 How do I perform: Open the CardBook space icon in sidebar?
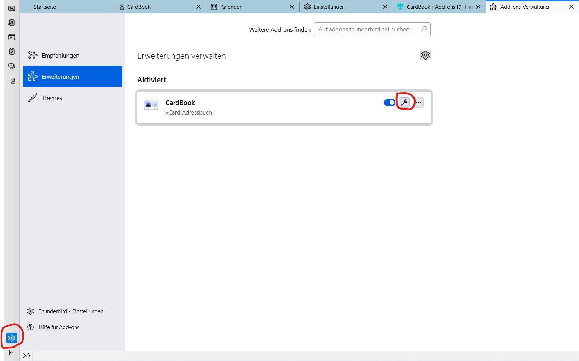(x=12, y=81)
